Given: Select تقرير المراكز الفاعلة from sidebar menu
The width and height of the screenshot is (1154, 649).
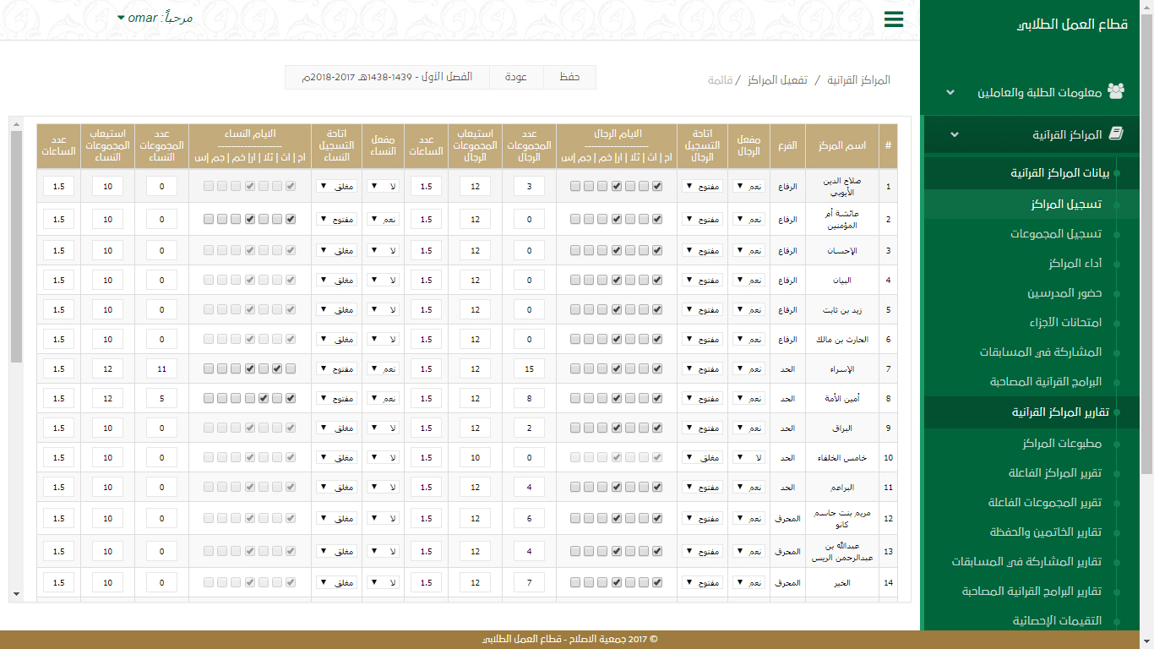Looking at the screenshot, I should pos(1054,473).
